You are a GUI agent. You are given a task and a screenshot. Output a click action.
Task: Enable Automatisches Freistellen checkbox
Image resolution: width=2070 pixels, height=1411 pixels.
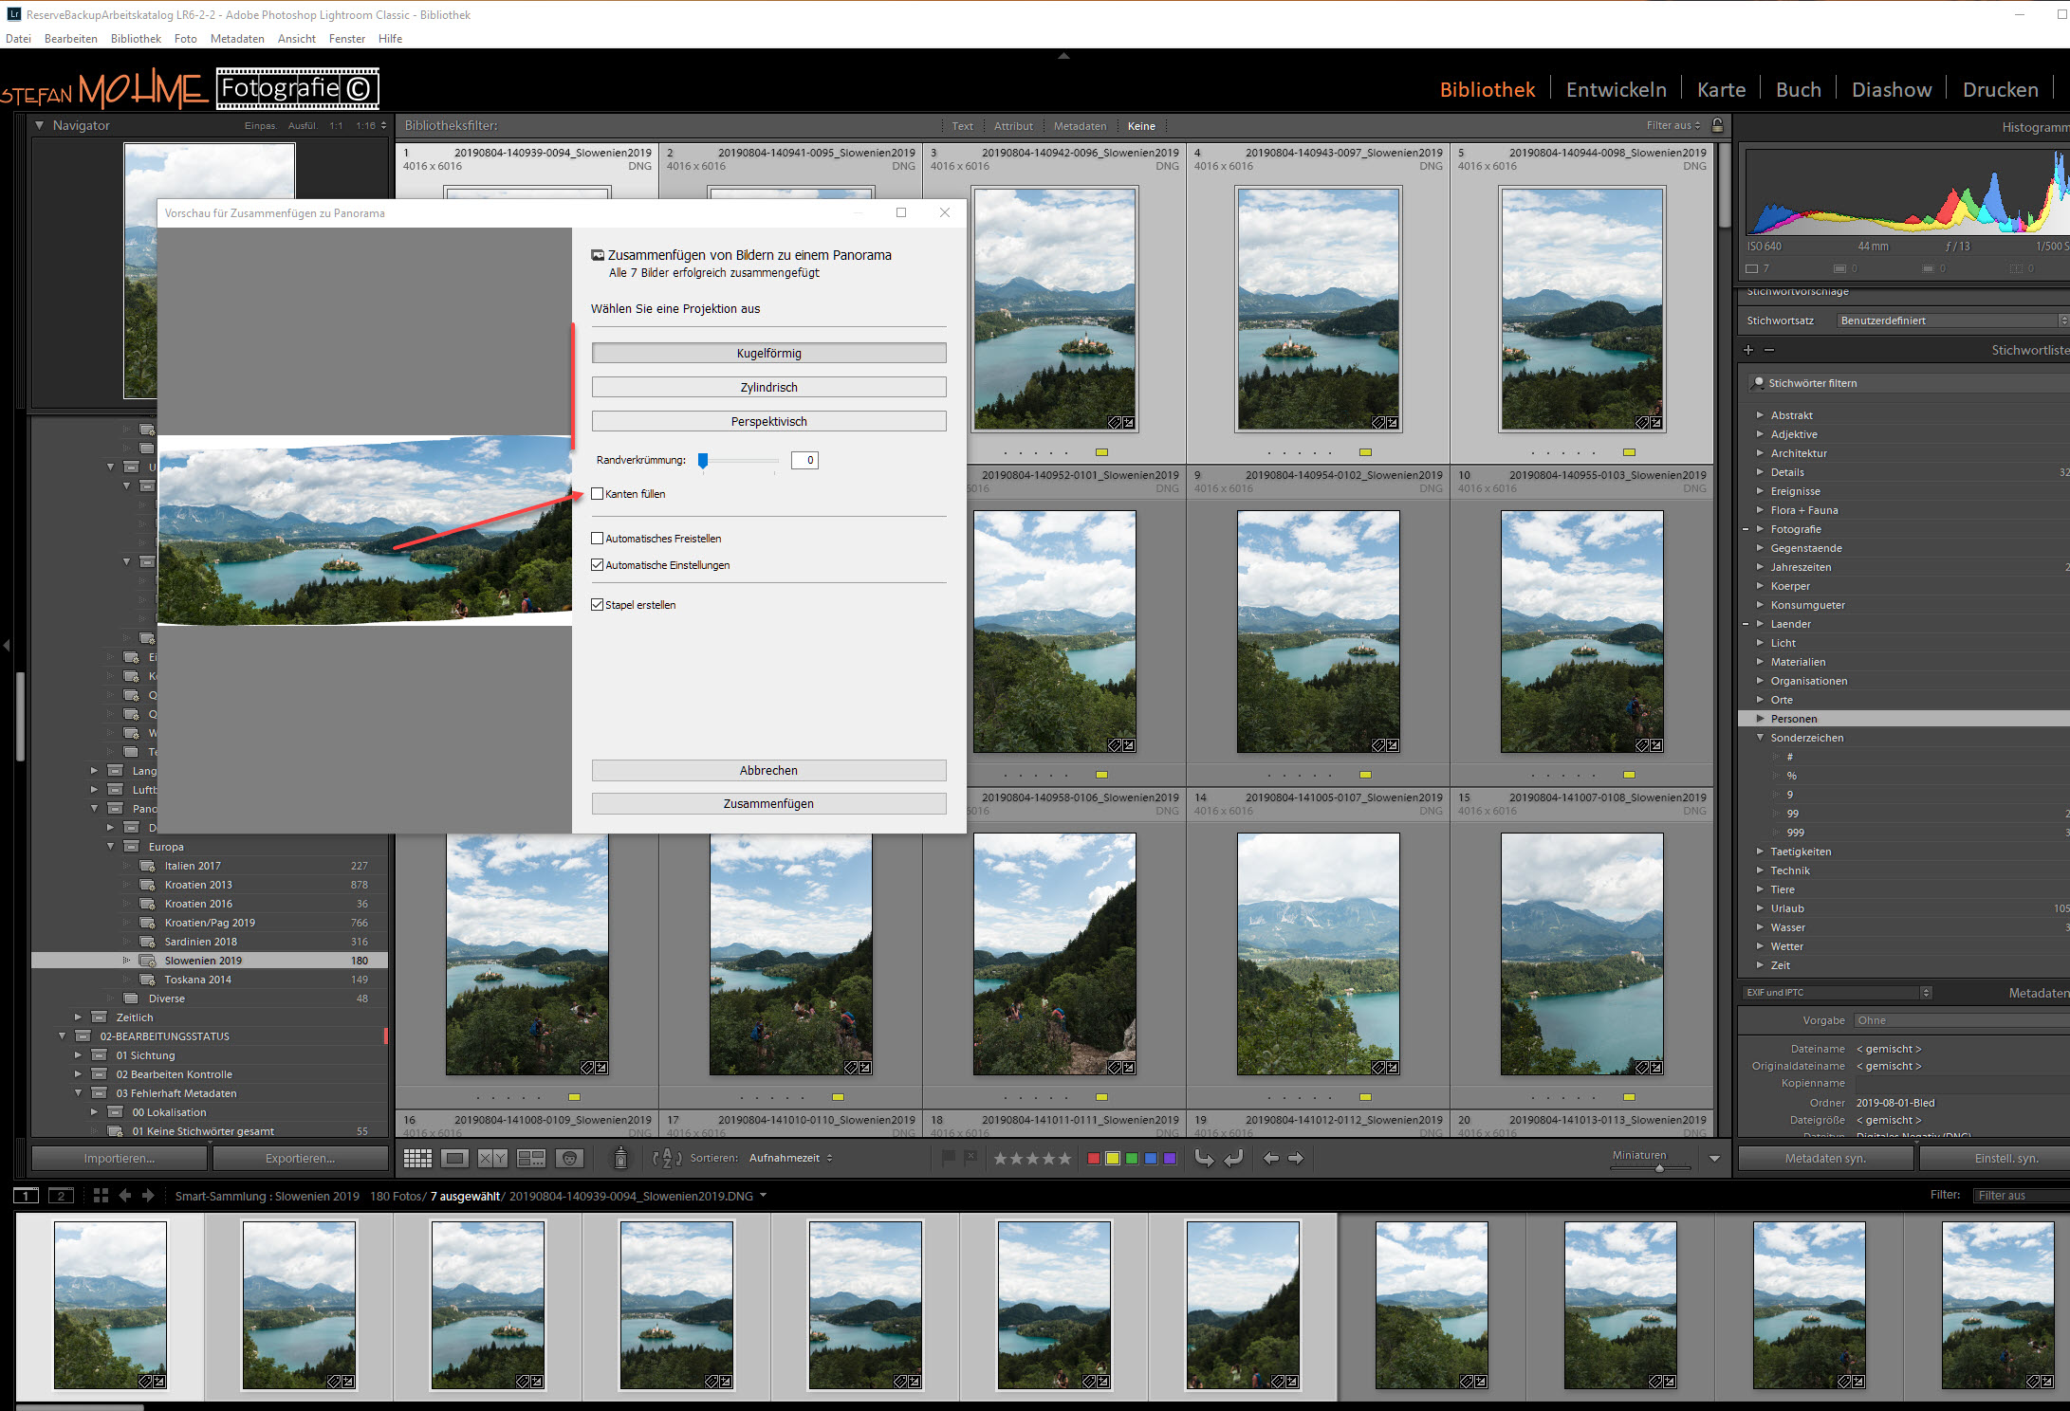[598, 539]
